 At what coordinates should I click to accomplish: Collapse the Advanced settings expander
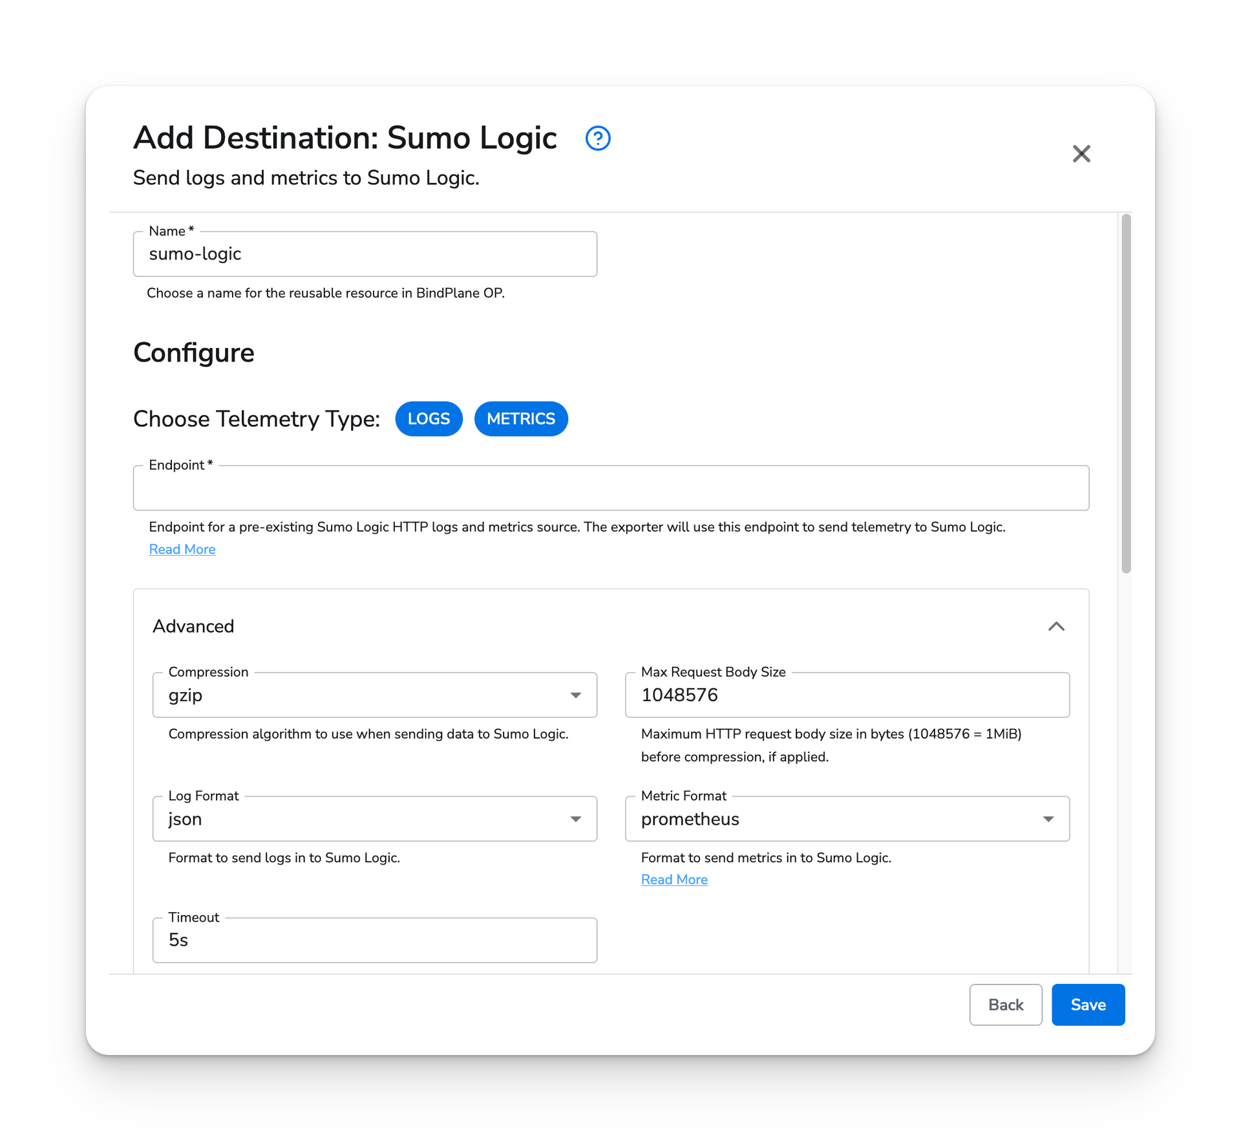point(1056,626)
